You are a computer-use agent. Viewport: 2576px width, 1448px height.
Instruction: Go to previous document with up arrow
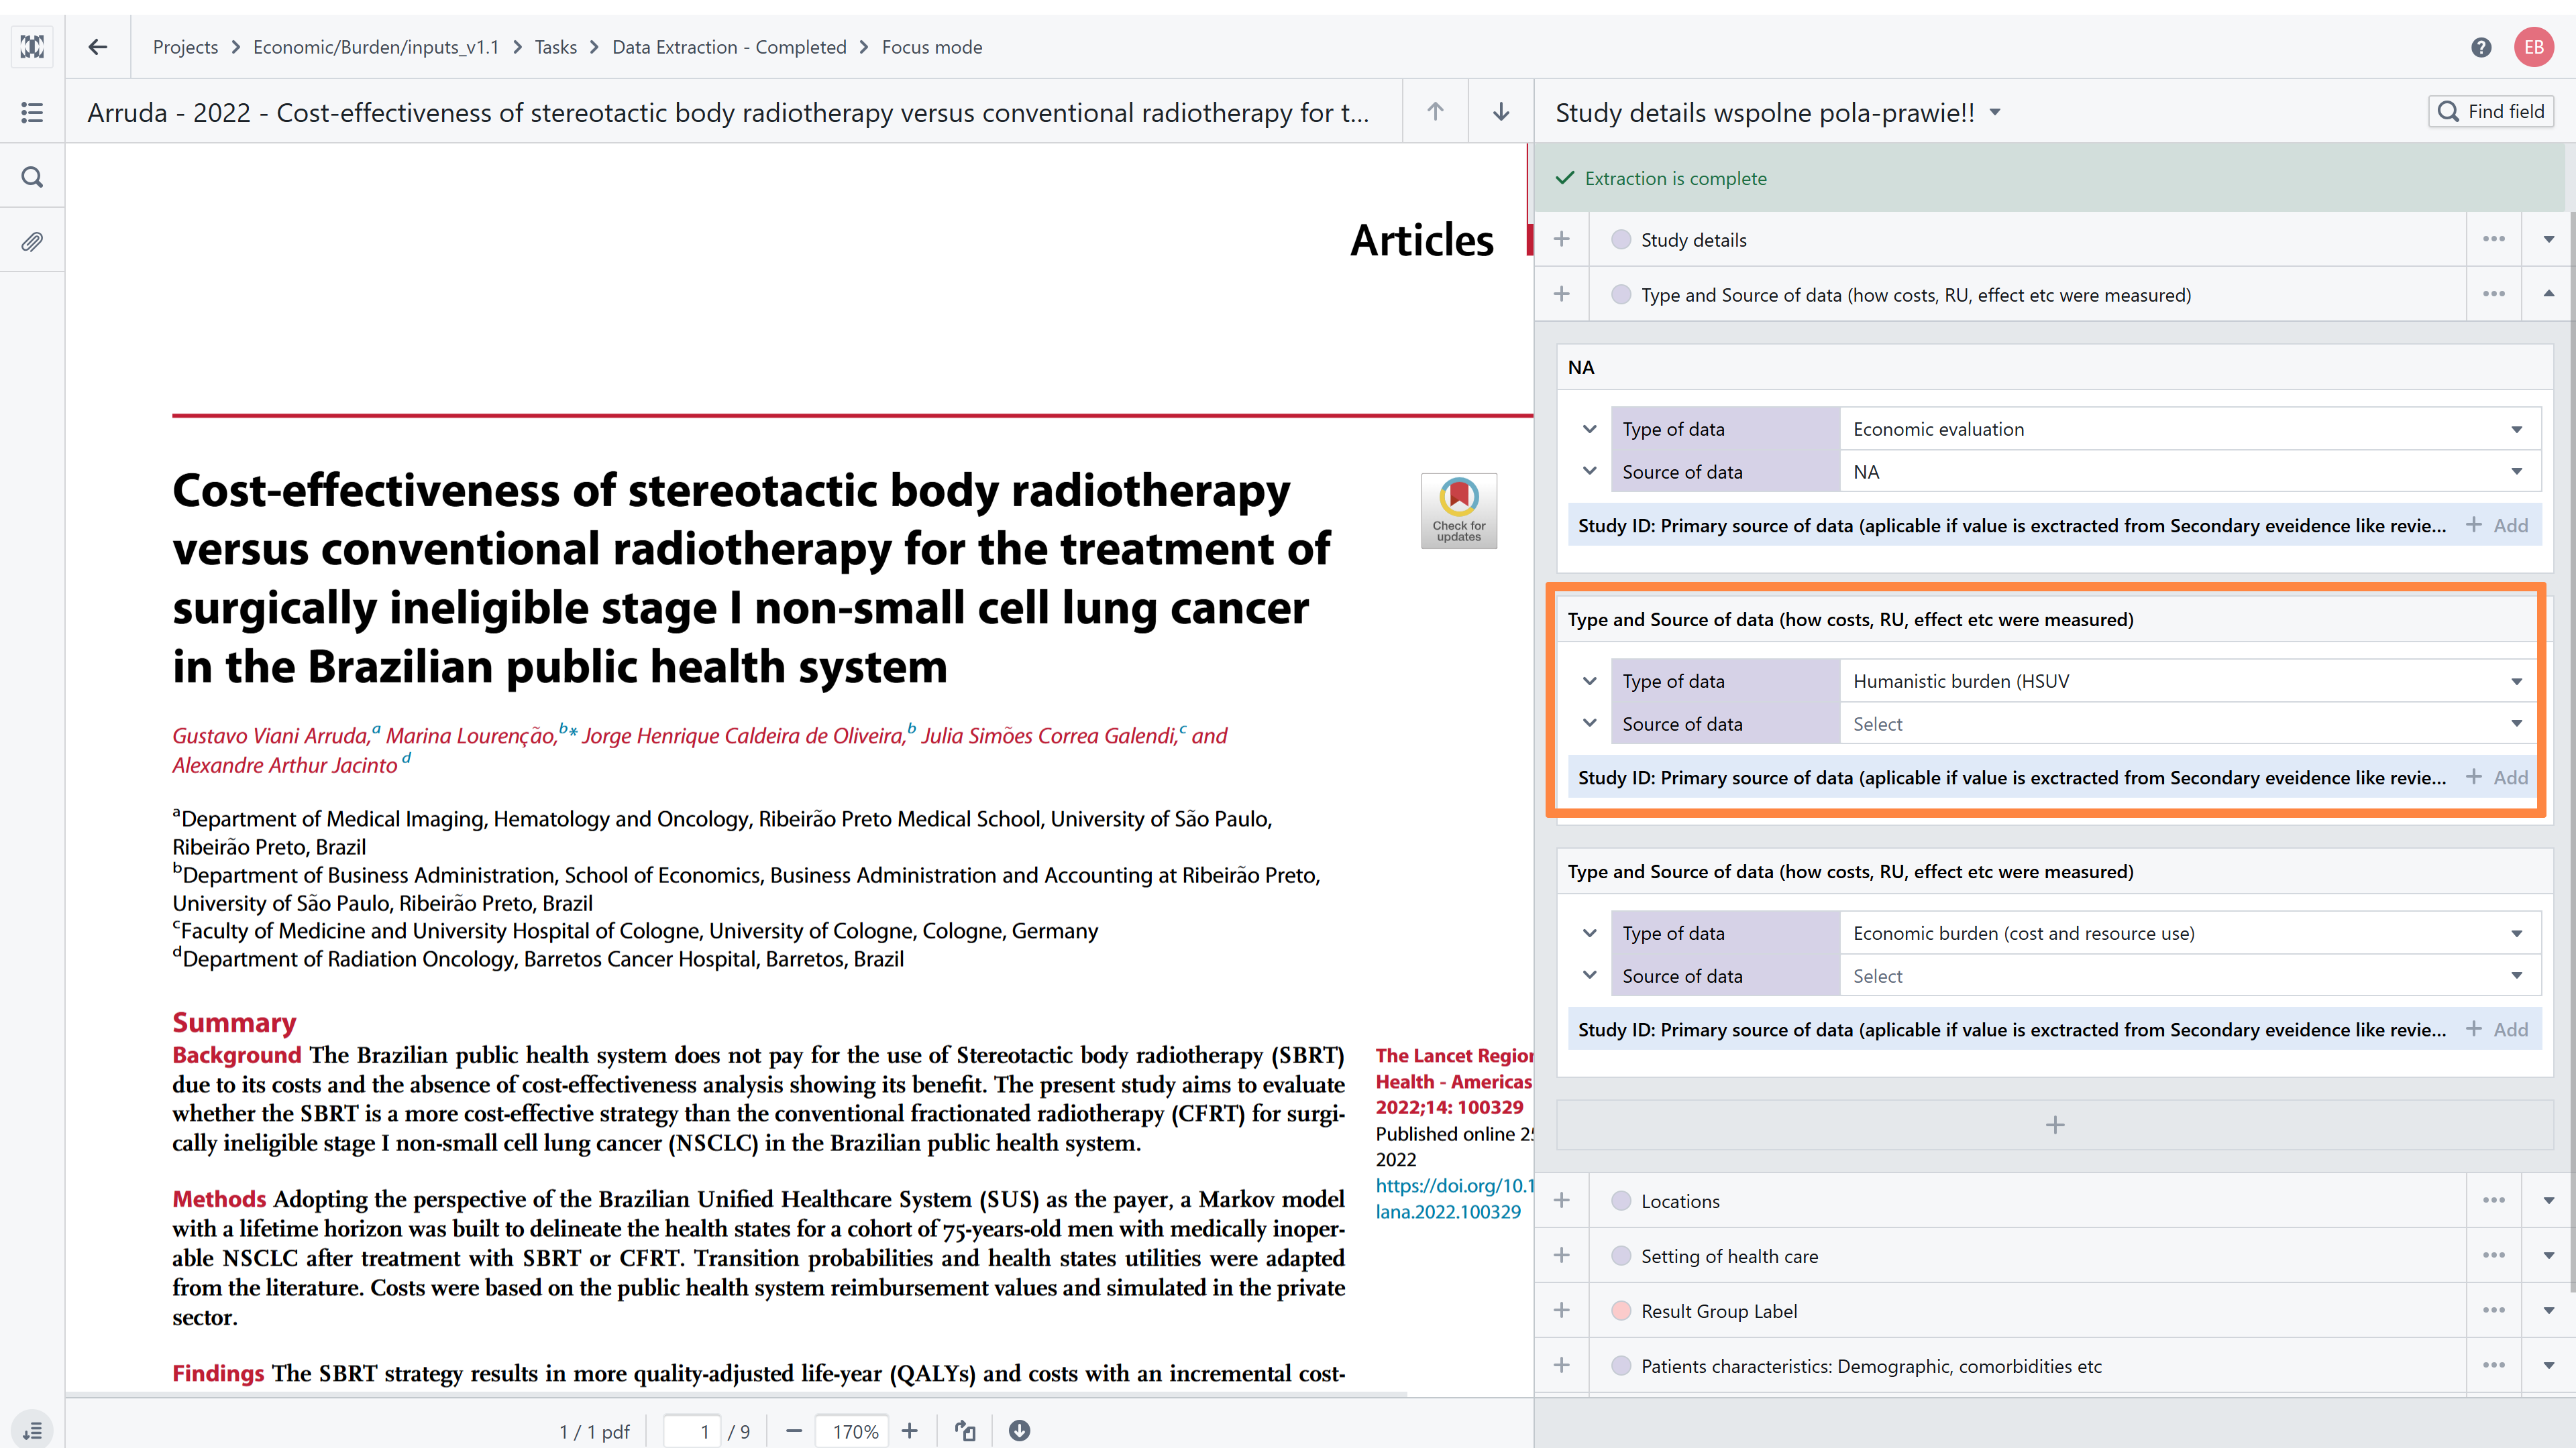coord(1435,112)
